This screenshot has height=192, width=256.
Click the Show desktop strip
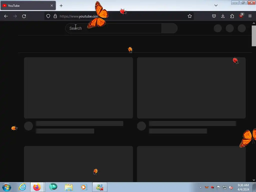[x=254, y=187]
